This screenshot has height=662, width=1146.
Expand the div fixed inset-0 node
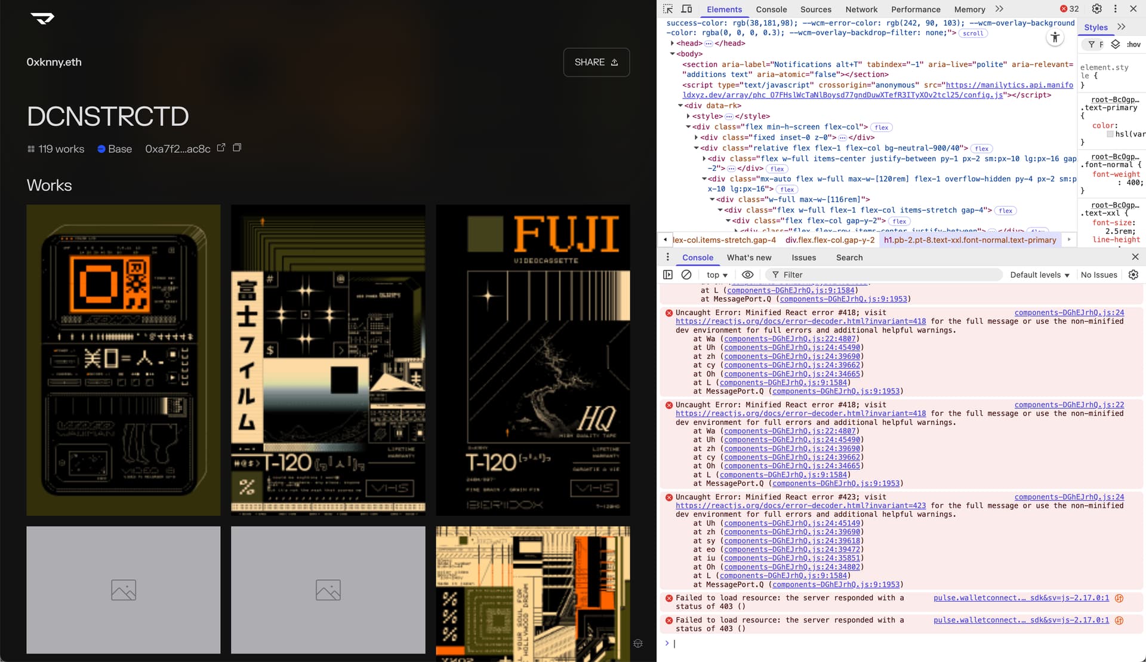click(x=696, y=137)
